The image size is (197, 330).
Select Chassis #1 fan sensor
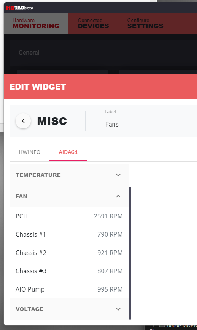[69, 234]
